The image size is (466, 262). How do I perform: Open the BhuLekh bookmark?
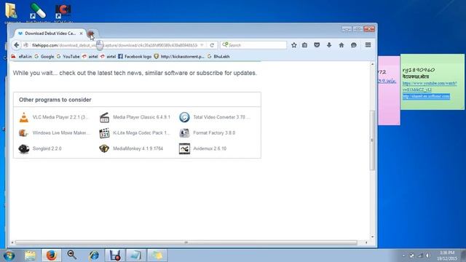coord(218,57)
